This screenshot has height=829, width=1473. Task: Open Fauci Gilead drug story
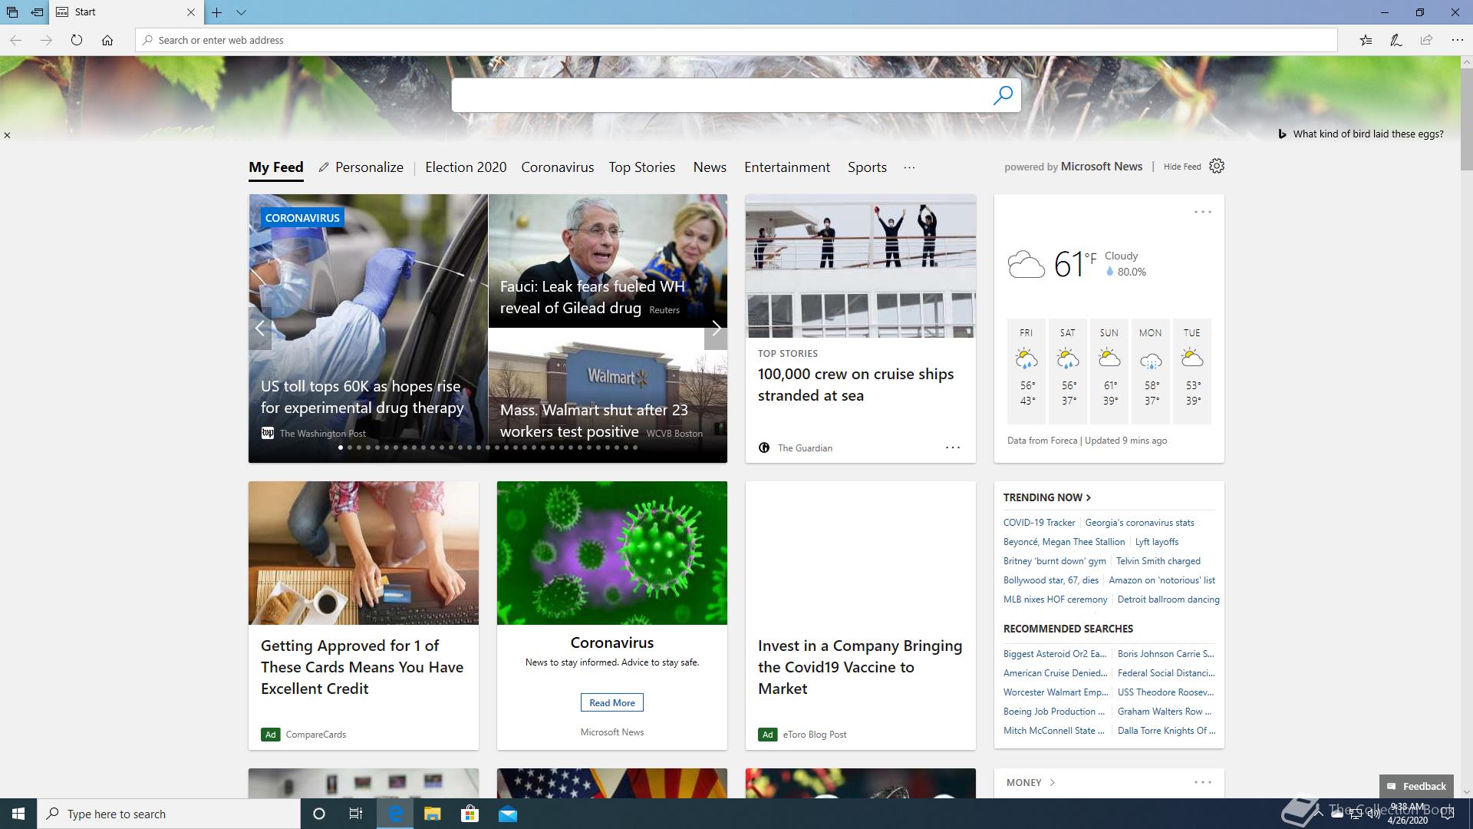pos(592,297)
